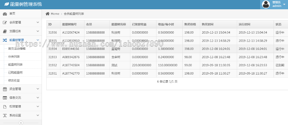Viewport: 288px width, 125px height.
Task: Click the 99.00 purchase price cell
Action: click(188, 65)
